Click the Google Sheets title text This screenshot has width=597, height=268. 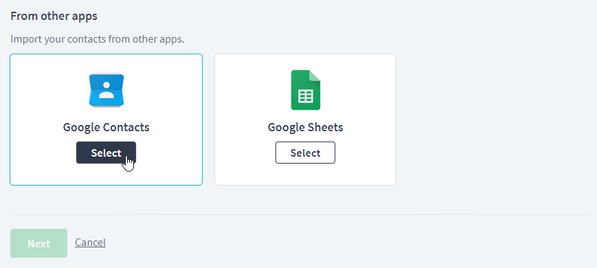(305, 126)
